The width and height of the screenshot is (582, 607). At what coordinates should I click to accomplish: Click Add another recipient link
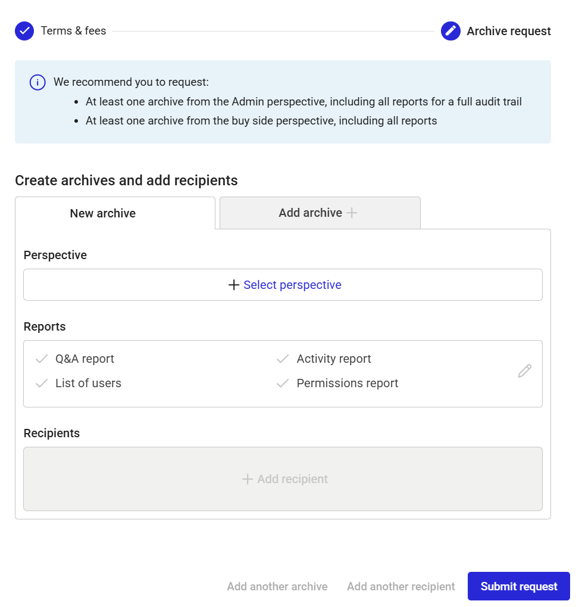tap(400, 587)
